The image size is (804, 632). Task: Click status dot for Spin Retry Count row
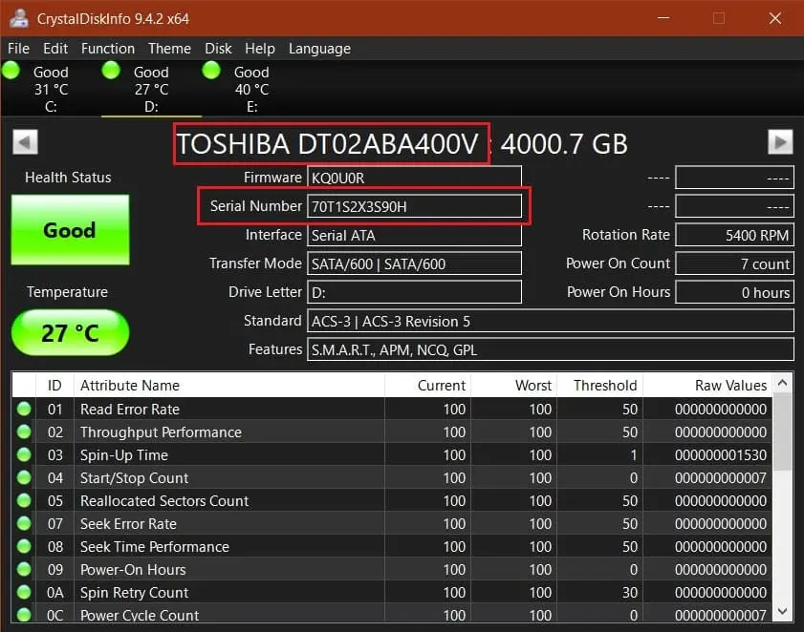[24, 592]
